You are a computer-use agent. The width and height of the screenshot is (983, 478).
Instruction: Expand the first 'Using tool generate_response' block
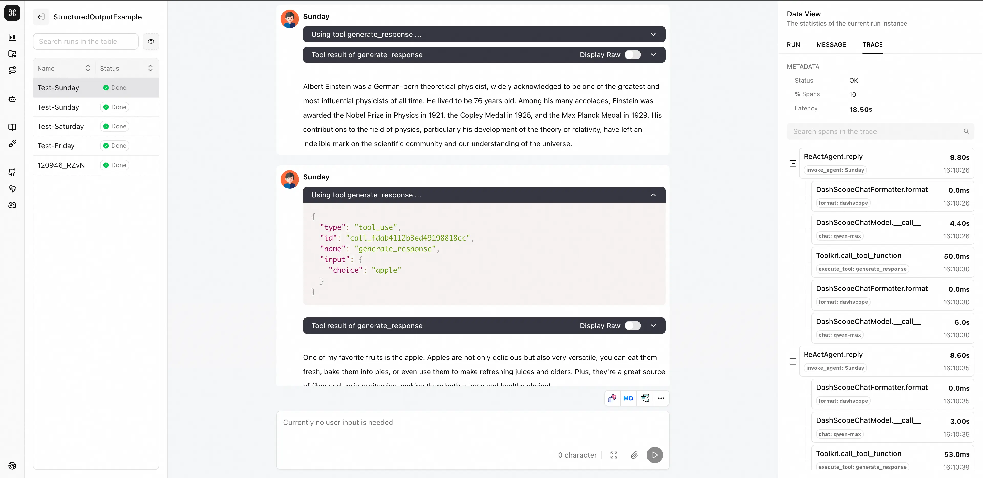click(653, 34)
